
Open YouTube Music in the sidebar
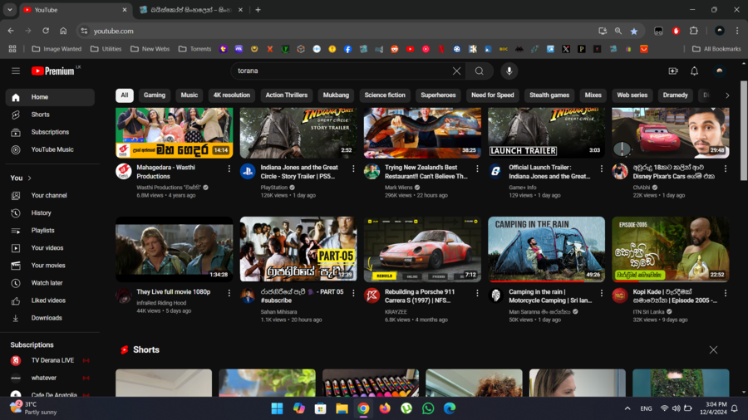point(50,149)
